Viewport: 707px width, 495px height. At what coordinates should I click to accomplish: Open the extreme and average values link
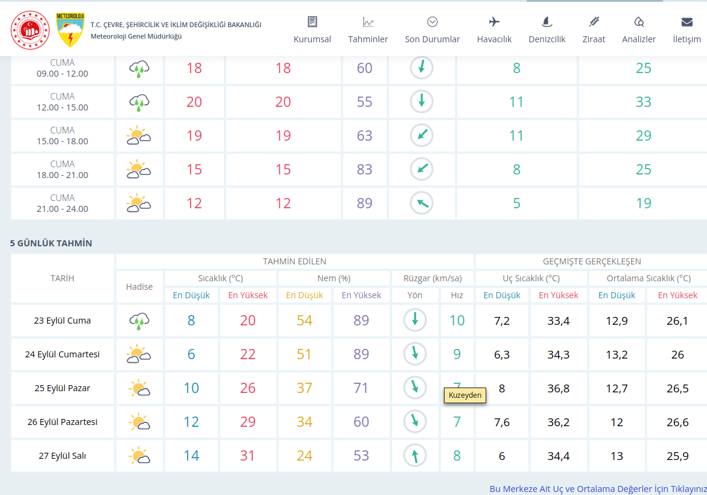(598, 488)
